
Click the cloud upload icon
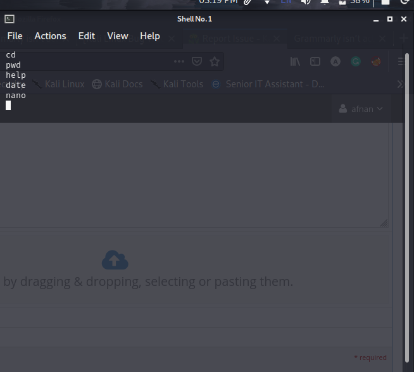click(x=115, y=260)
